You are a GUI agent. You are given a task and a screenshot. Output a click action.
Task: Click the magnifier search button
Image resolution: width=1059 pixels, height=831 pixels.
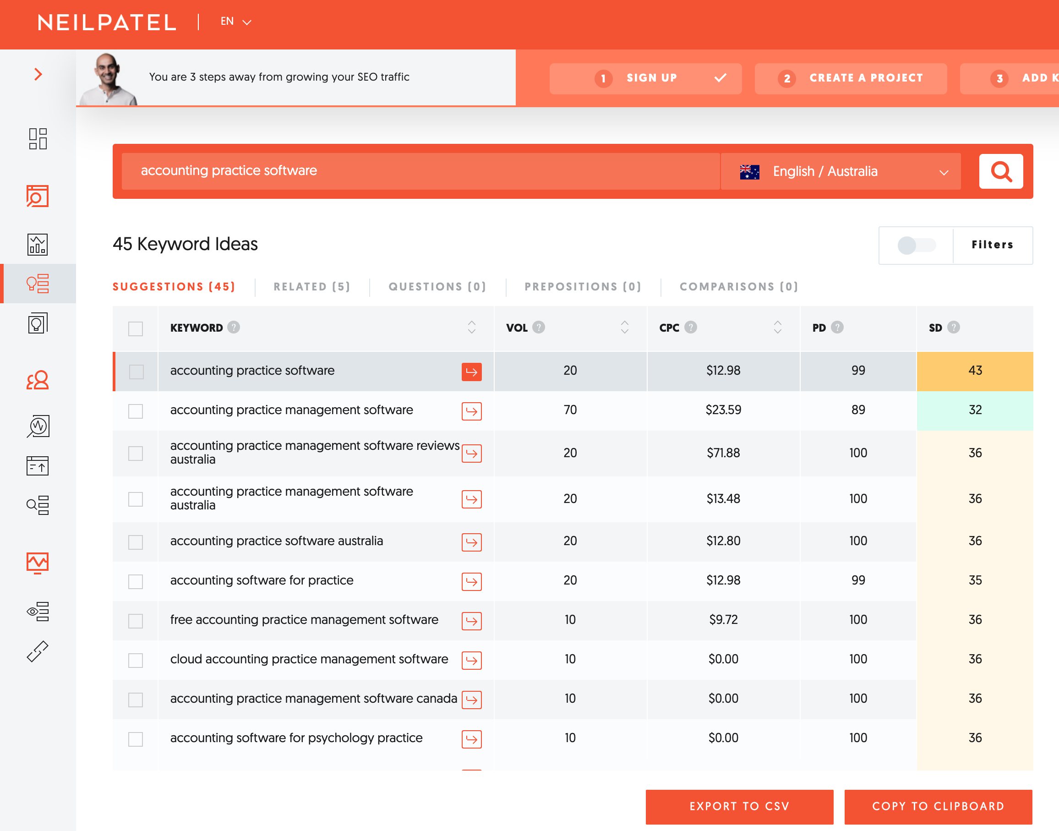tap(1001, 171)
